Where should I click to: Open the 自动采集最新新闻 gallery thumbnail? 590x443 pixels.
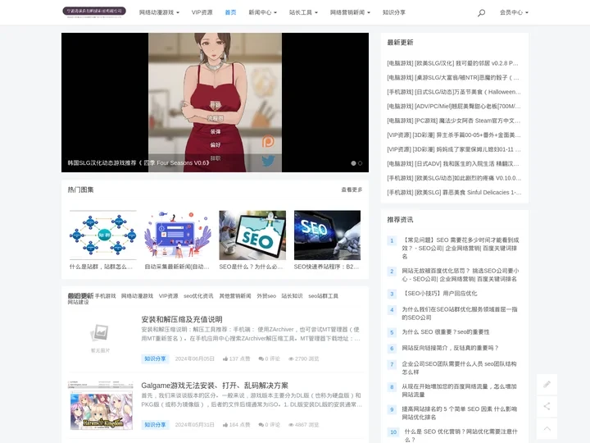click(x=178, y=235)
